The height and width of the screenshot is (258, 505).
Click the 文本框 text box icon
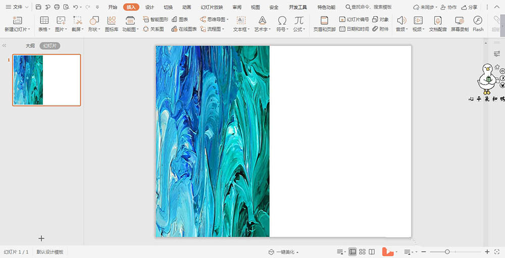[x=241, y=21]
